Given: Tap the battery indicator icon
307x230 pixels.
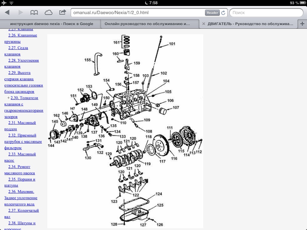Looking at the screenshot, I should tap(303, 3).
